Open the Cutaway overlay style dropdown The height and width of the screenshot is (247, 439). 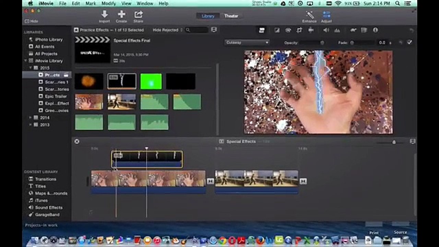pyautogui.click(x=247, y=43)
